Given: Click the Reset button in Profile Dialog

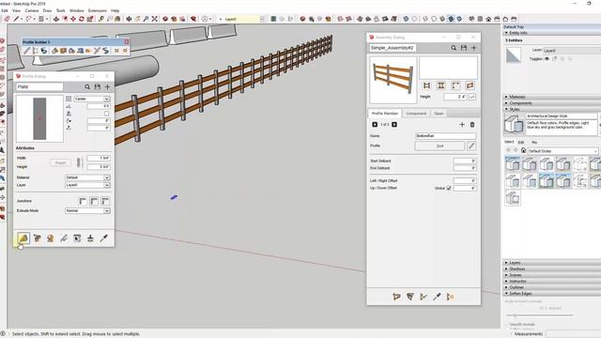Looking at the screenshot, I should click(x=60, y=162).
